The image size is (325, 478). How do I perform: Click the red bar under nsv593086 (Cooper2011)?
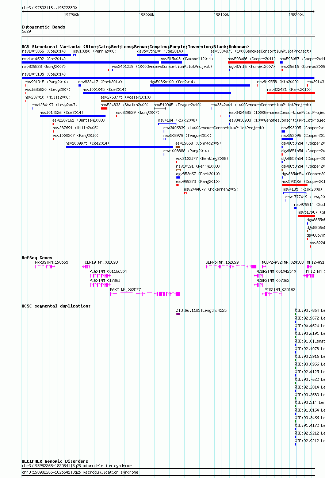251,62
